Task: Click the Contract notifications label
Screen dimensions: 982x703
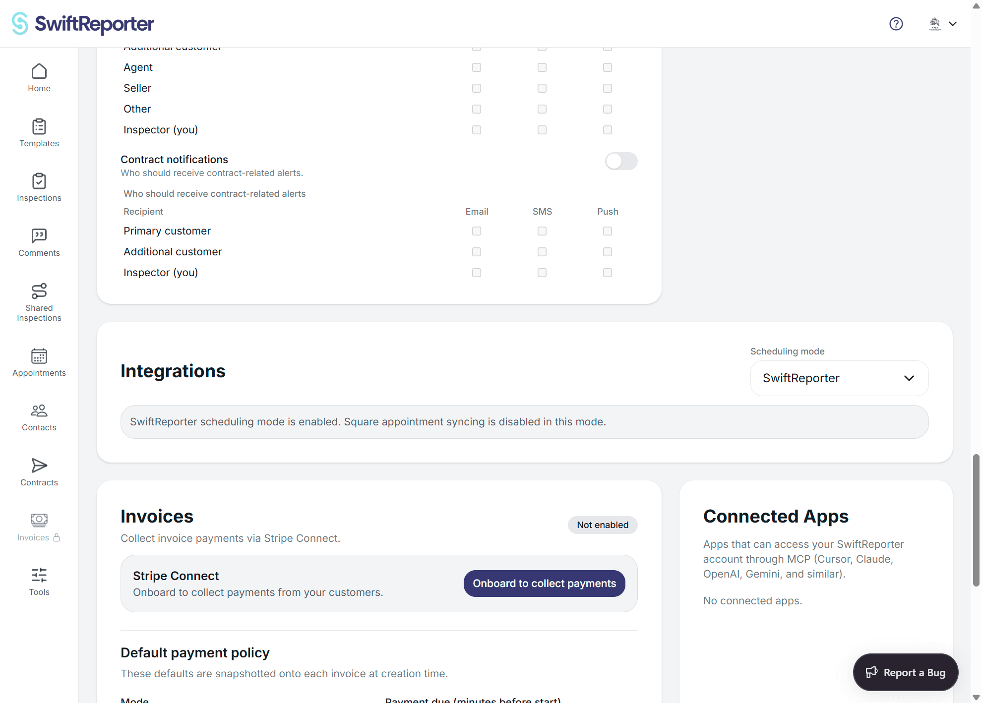Action: click(174, 160)
